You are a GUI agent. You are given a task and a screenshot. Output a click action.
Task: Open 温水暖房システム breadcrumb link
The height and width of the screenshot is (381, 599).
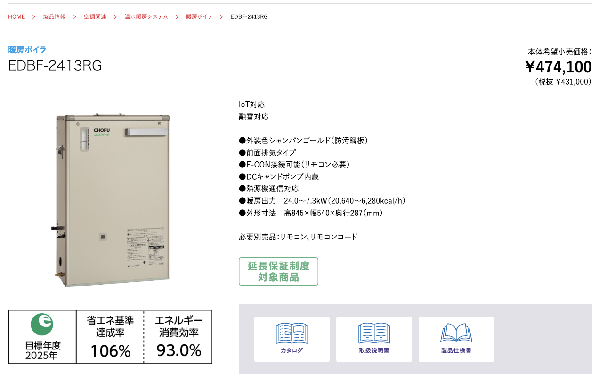point(146,17)
